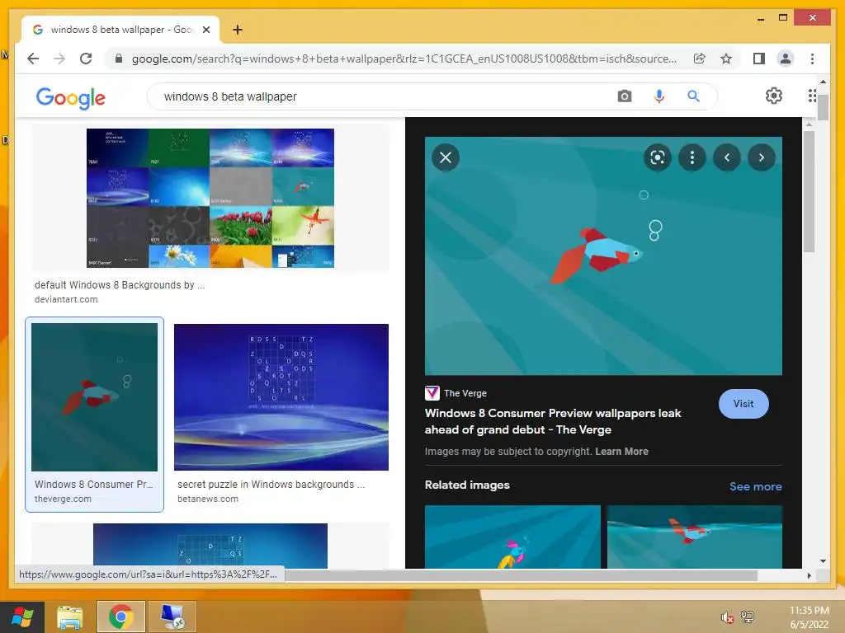Viewport: 845px width, 633px height.
Task: Open the Learn More copyright link
Action: point(621,452)
